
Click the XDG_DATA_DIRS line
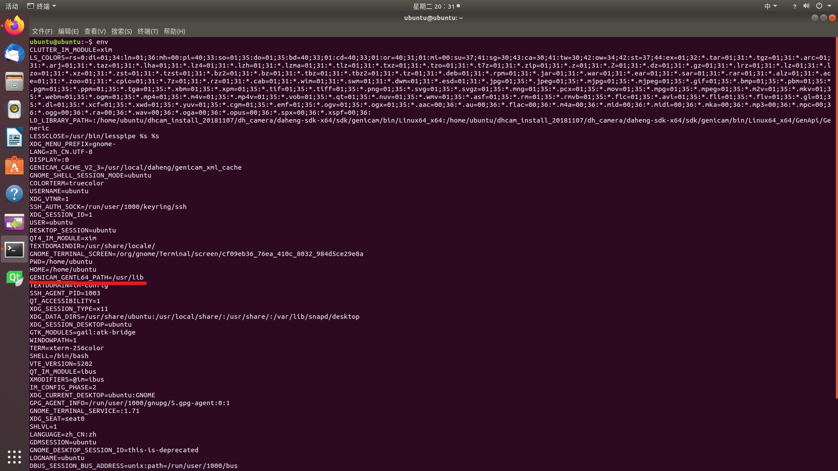point(195,317)
